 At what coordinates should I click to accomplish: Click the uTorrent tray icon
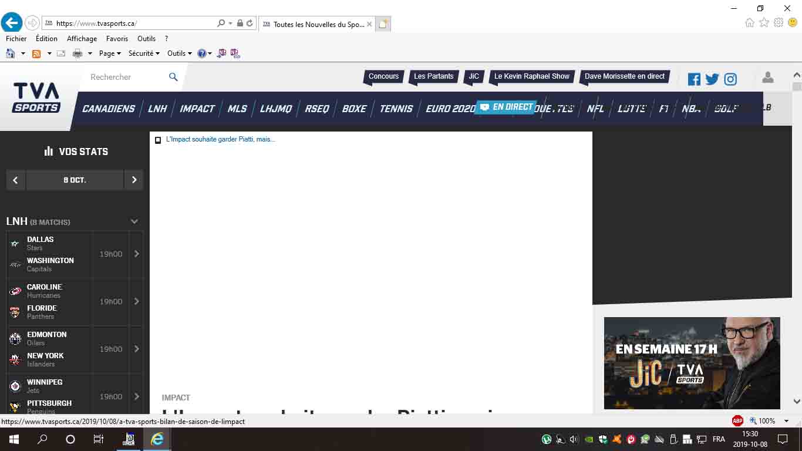tap(546, 439)
